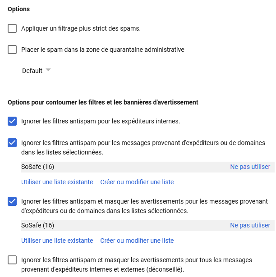
Task: Click the "Placer le spam dans la zone de quarantaine" label
Action: (x=103, y=50)
